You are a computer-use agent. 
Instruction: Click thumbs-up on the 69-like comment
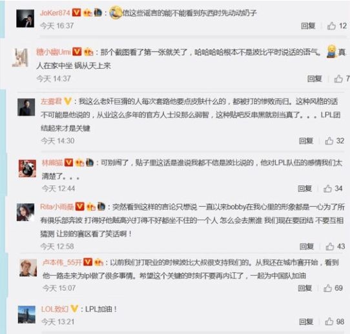coord(327,288)
